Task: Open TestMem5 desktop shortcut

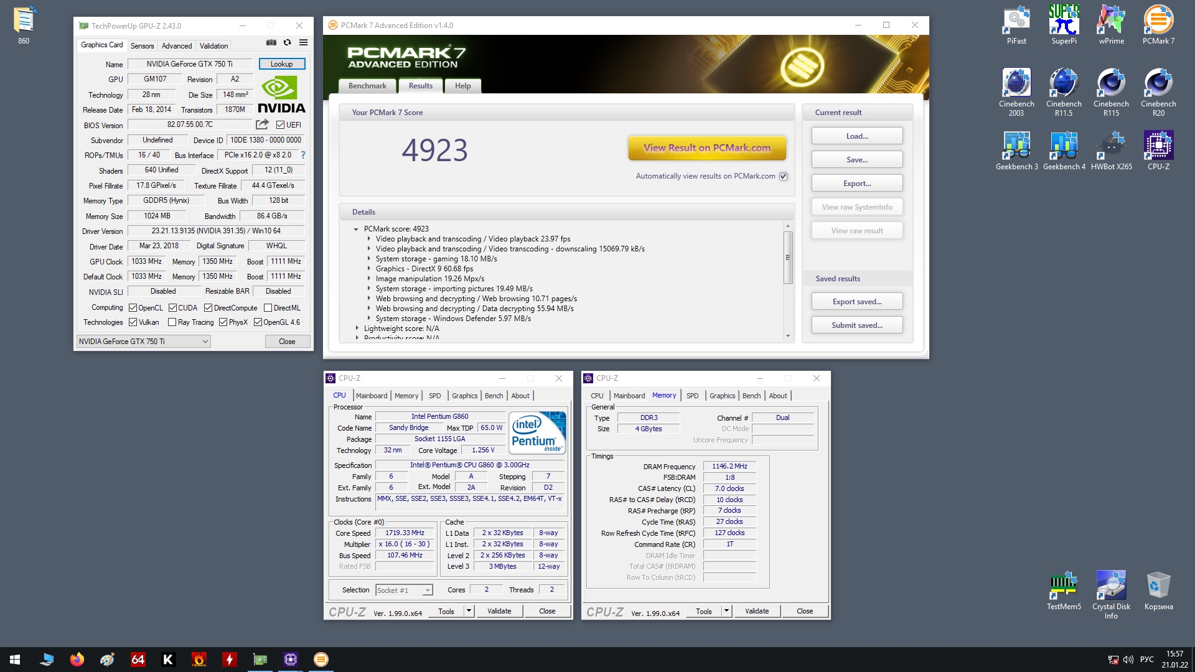Action: (x=1064, y=590)
